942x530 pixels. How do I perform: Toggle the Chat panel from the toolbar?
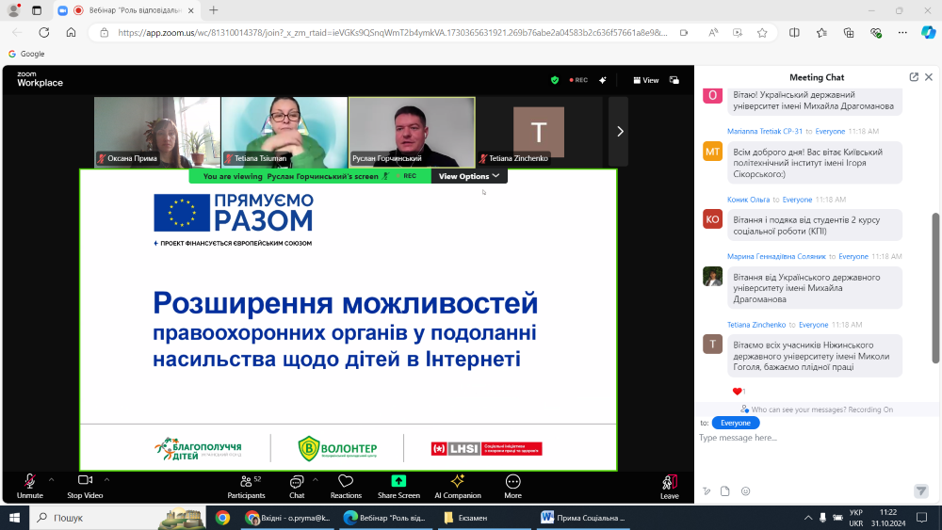[297, 486]
